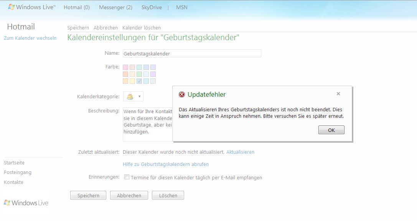Open Hotmail (0) in top navigation
The image size is (417, 221).
click(77, 7)
